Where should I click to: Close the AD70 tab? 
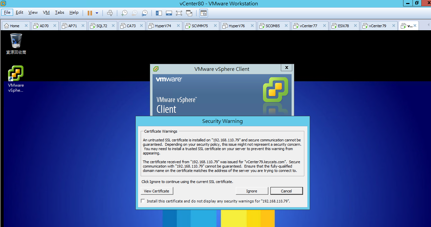click(55, 26)
